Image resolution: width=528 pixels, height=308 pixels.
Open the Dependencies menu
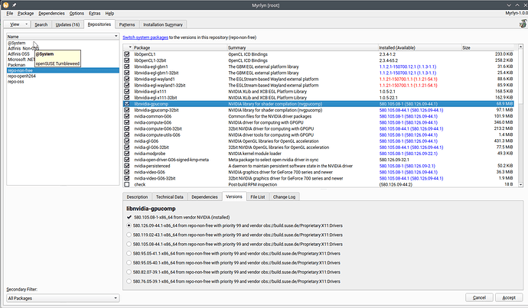[x=51, y=14]
